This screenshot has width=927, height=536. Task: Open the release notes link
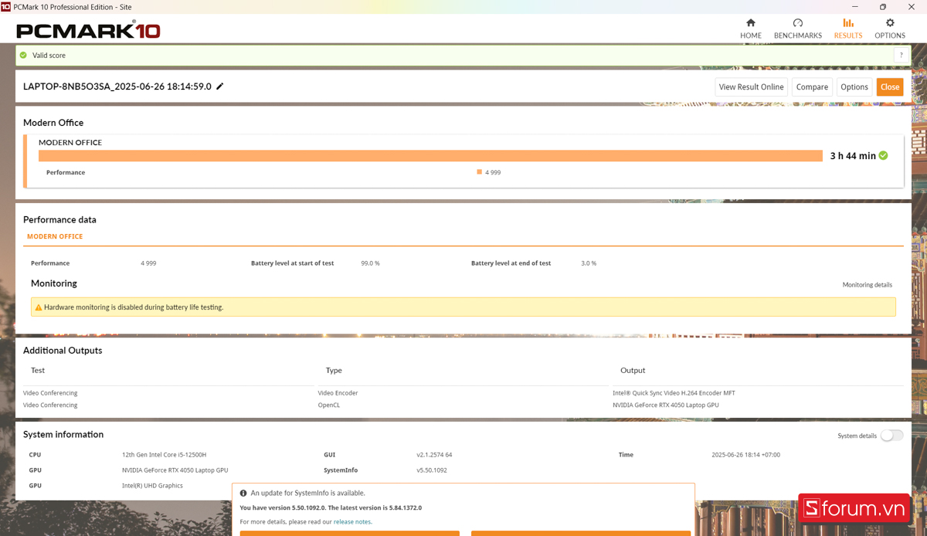352,522
